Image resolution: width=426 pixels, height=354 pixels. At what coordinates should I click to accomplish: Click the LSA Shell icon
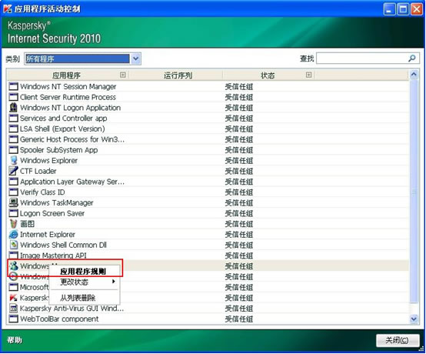[x=13, y=129]
